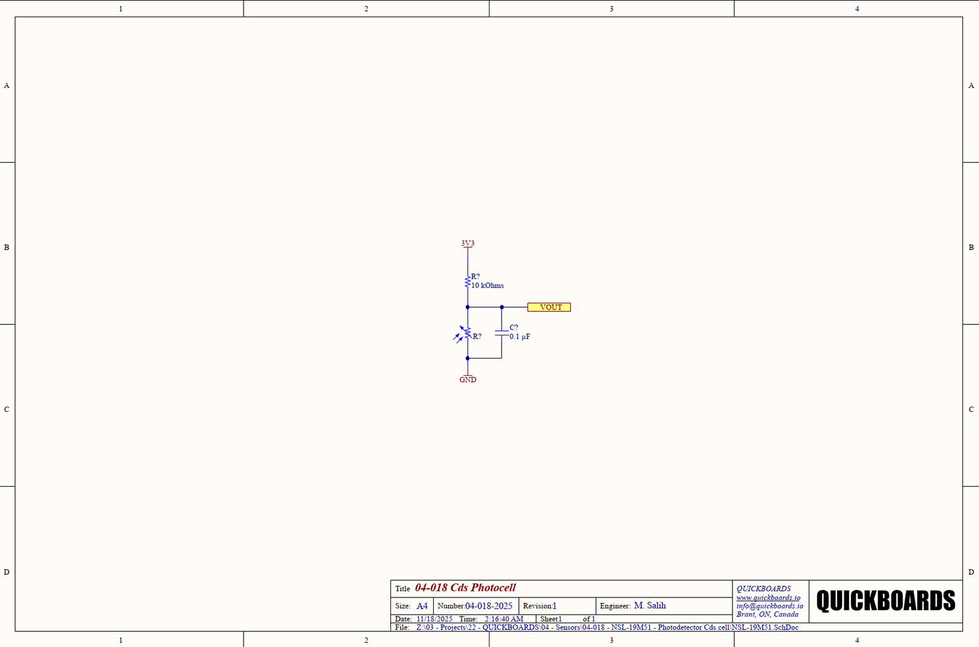Click the 3V3 power port symbol
Image resolution: width=979 pixels, height=647 pixels.
pyautogui.click(x=467, y=244)
